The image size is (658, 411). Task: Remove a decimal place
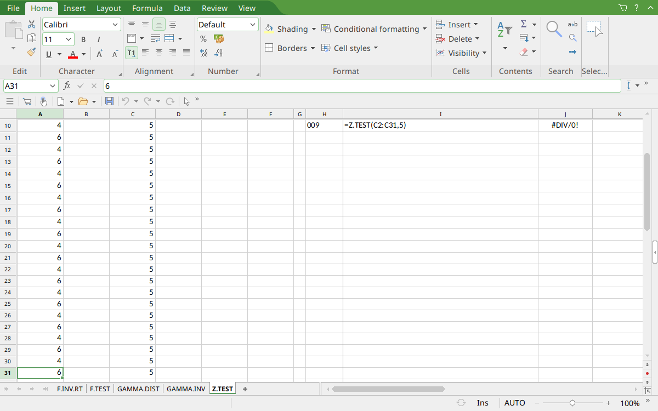pyautogui.click(x=218, y=53)
